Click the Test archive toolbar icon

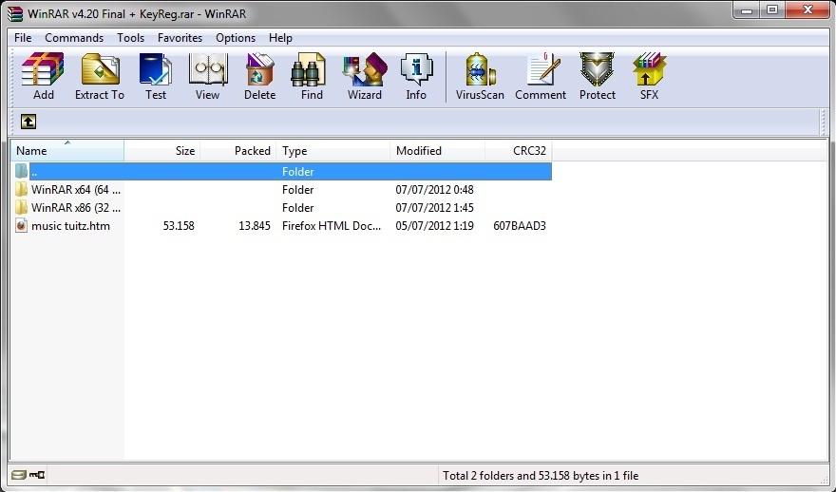point(155,69)
